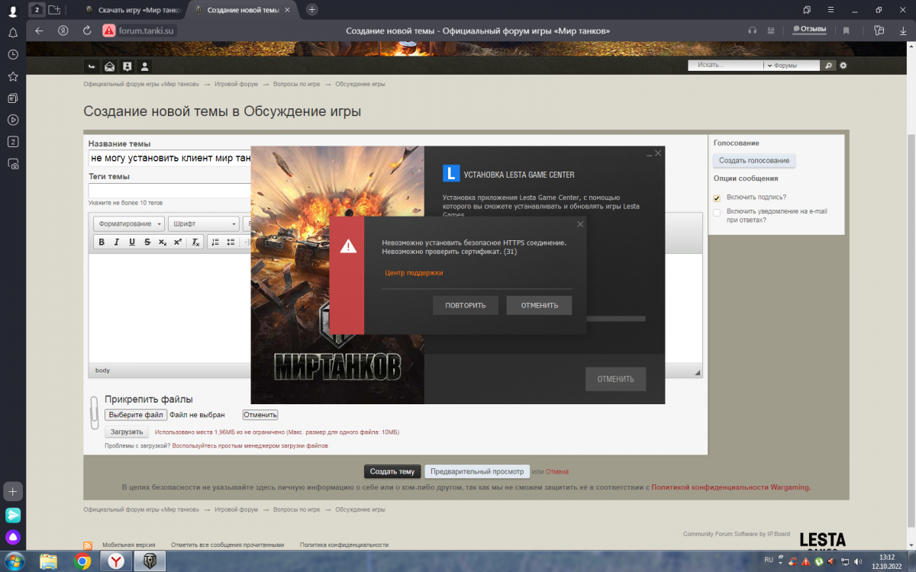Close the HTTPS error dialog with X

(580, 224)
